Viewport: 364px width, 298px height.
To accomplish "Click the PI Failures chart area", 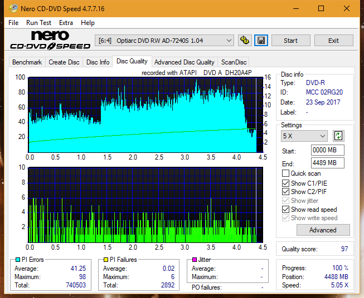I will [x=145, y=205].
